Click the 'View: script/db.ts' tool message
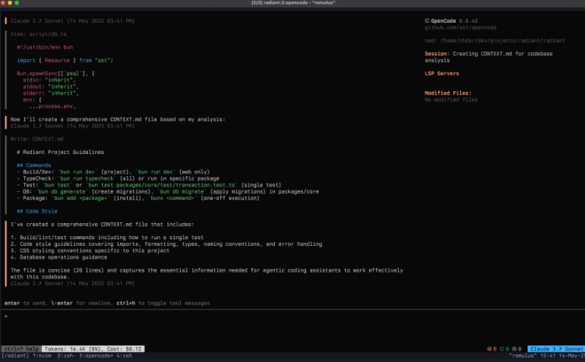Screen dimensions: 585x362 (39, 34)
